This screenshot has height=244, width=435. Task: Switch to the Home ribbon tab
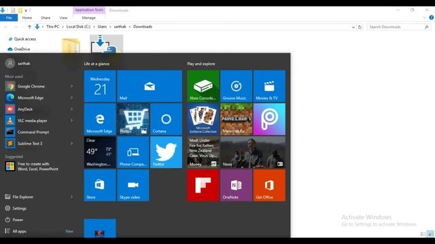[27, 18]
